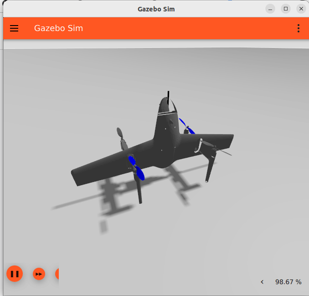309x296 pixels.
Task: Click the partially hidden orange button beside step
Action: pyautogui.click(x=57, y=274)
